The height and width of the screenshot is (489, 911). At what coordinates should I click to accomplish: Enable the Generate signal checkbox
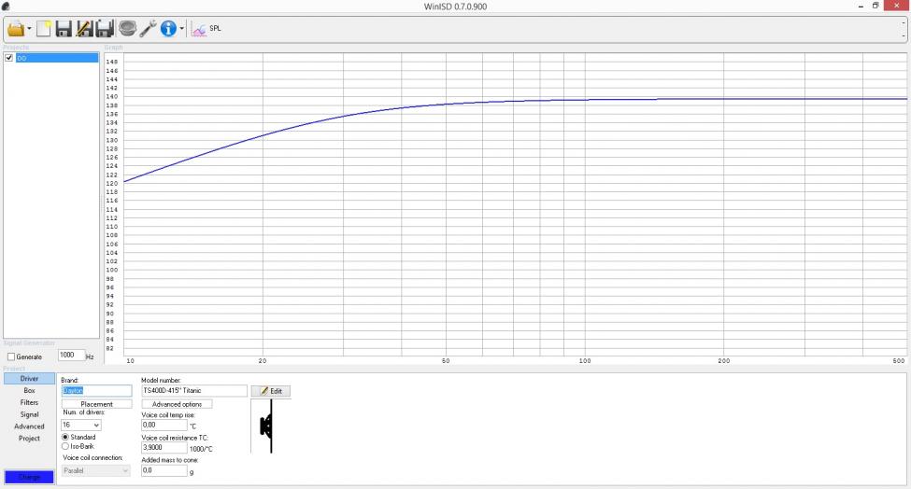point(11,356)
